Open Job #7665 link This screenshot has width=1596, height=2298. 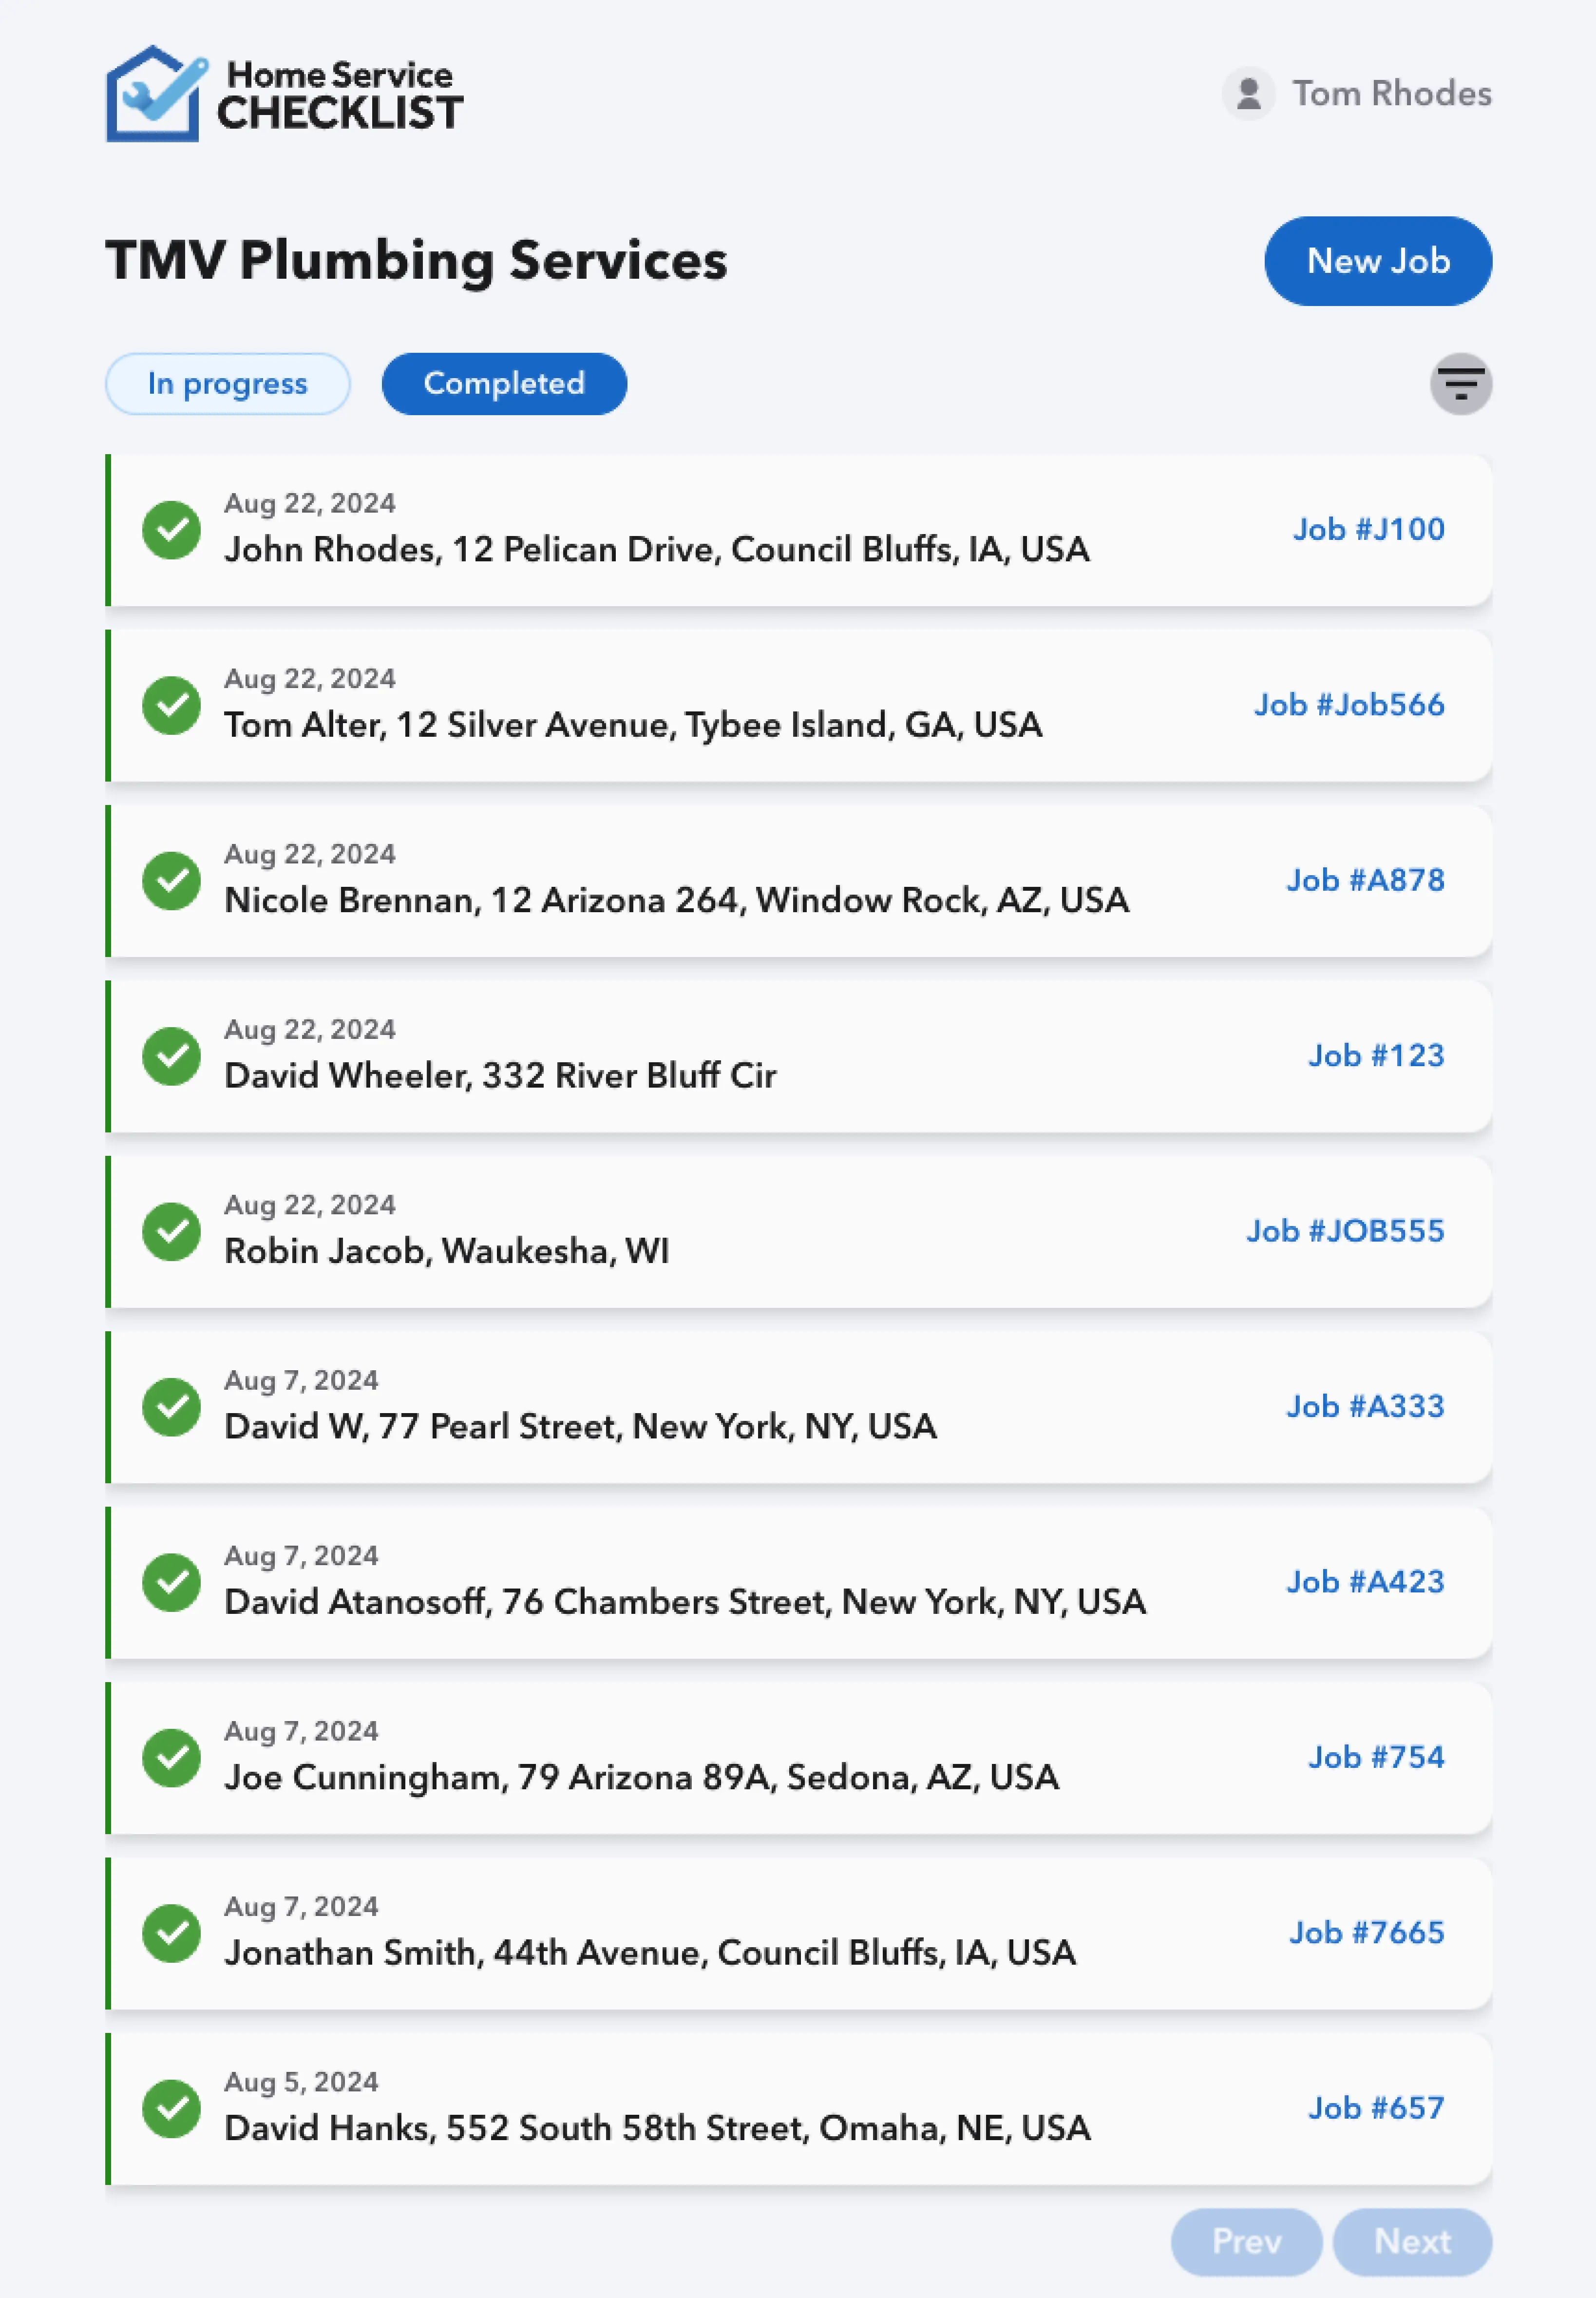[1366, 1932]
